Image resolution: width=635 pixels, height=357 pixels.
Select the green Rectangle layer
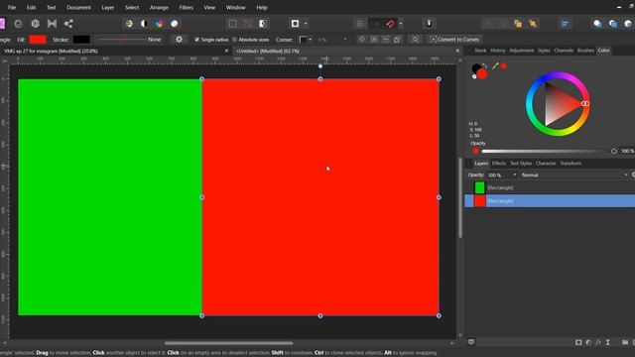(550, 187)
